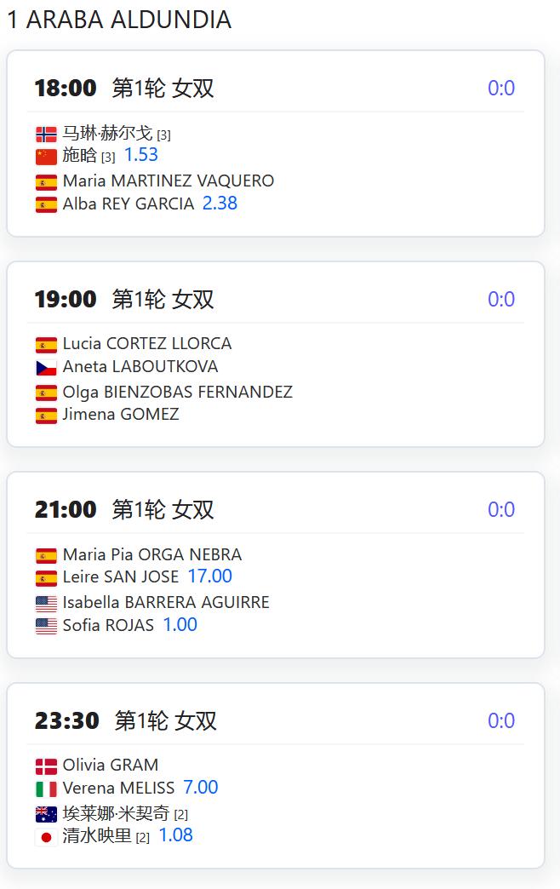Viewport: 560px width, 889px height.
Task: Open the 0:0 score of 18:00 match
Action: pos(501,88)
